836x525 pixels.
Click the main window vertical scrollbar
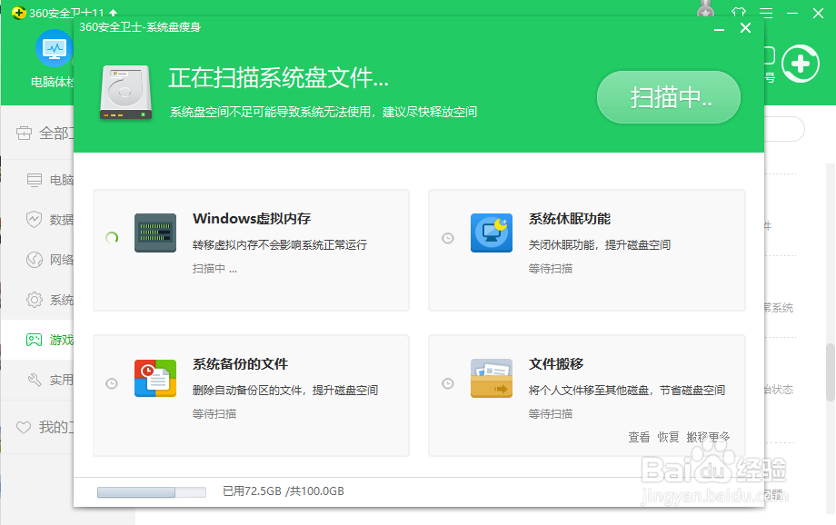point(831,372)
